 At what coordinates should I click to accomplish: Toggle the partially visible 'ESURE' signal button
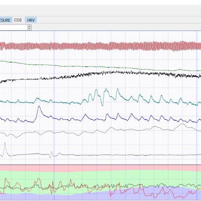click(x=6, y=20)
